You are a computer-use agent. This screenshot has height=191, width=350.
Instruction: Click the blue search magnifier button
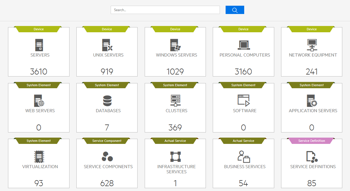(x=235, y=10)
